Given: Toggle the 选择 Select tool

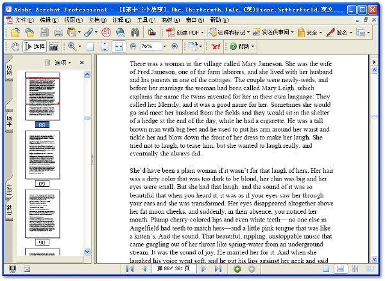Looking at the screenshot, I should tap(35, 46).
